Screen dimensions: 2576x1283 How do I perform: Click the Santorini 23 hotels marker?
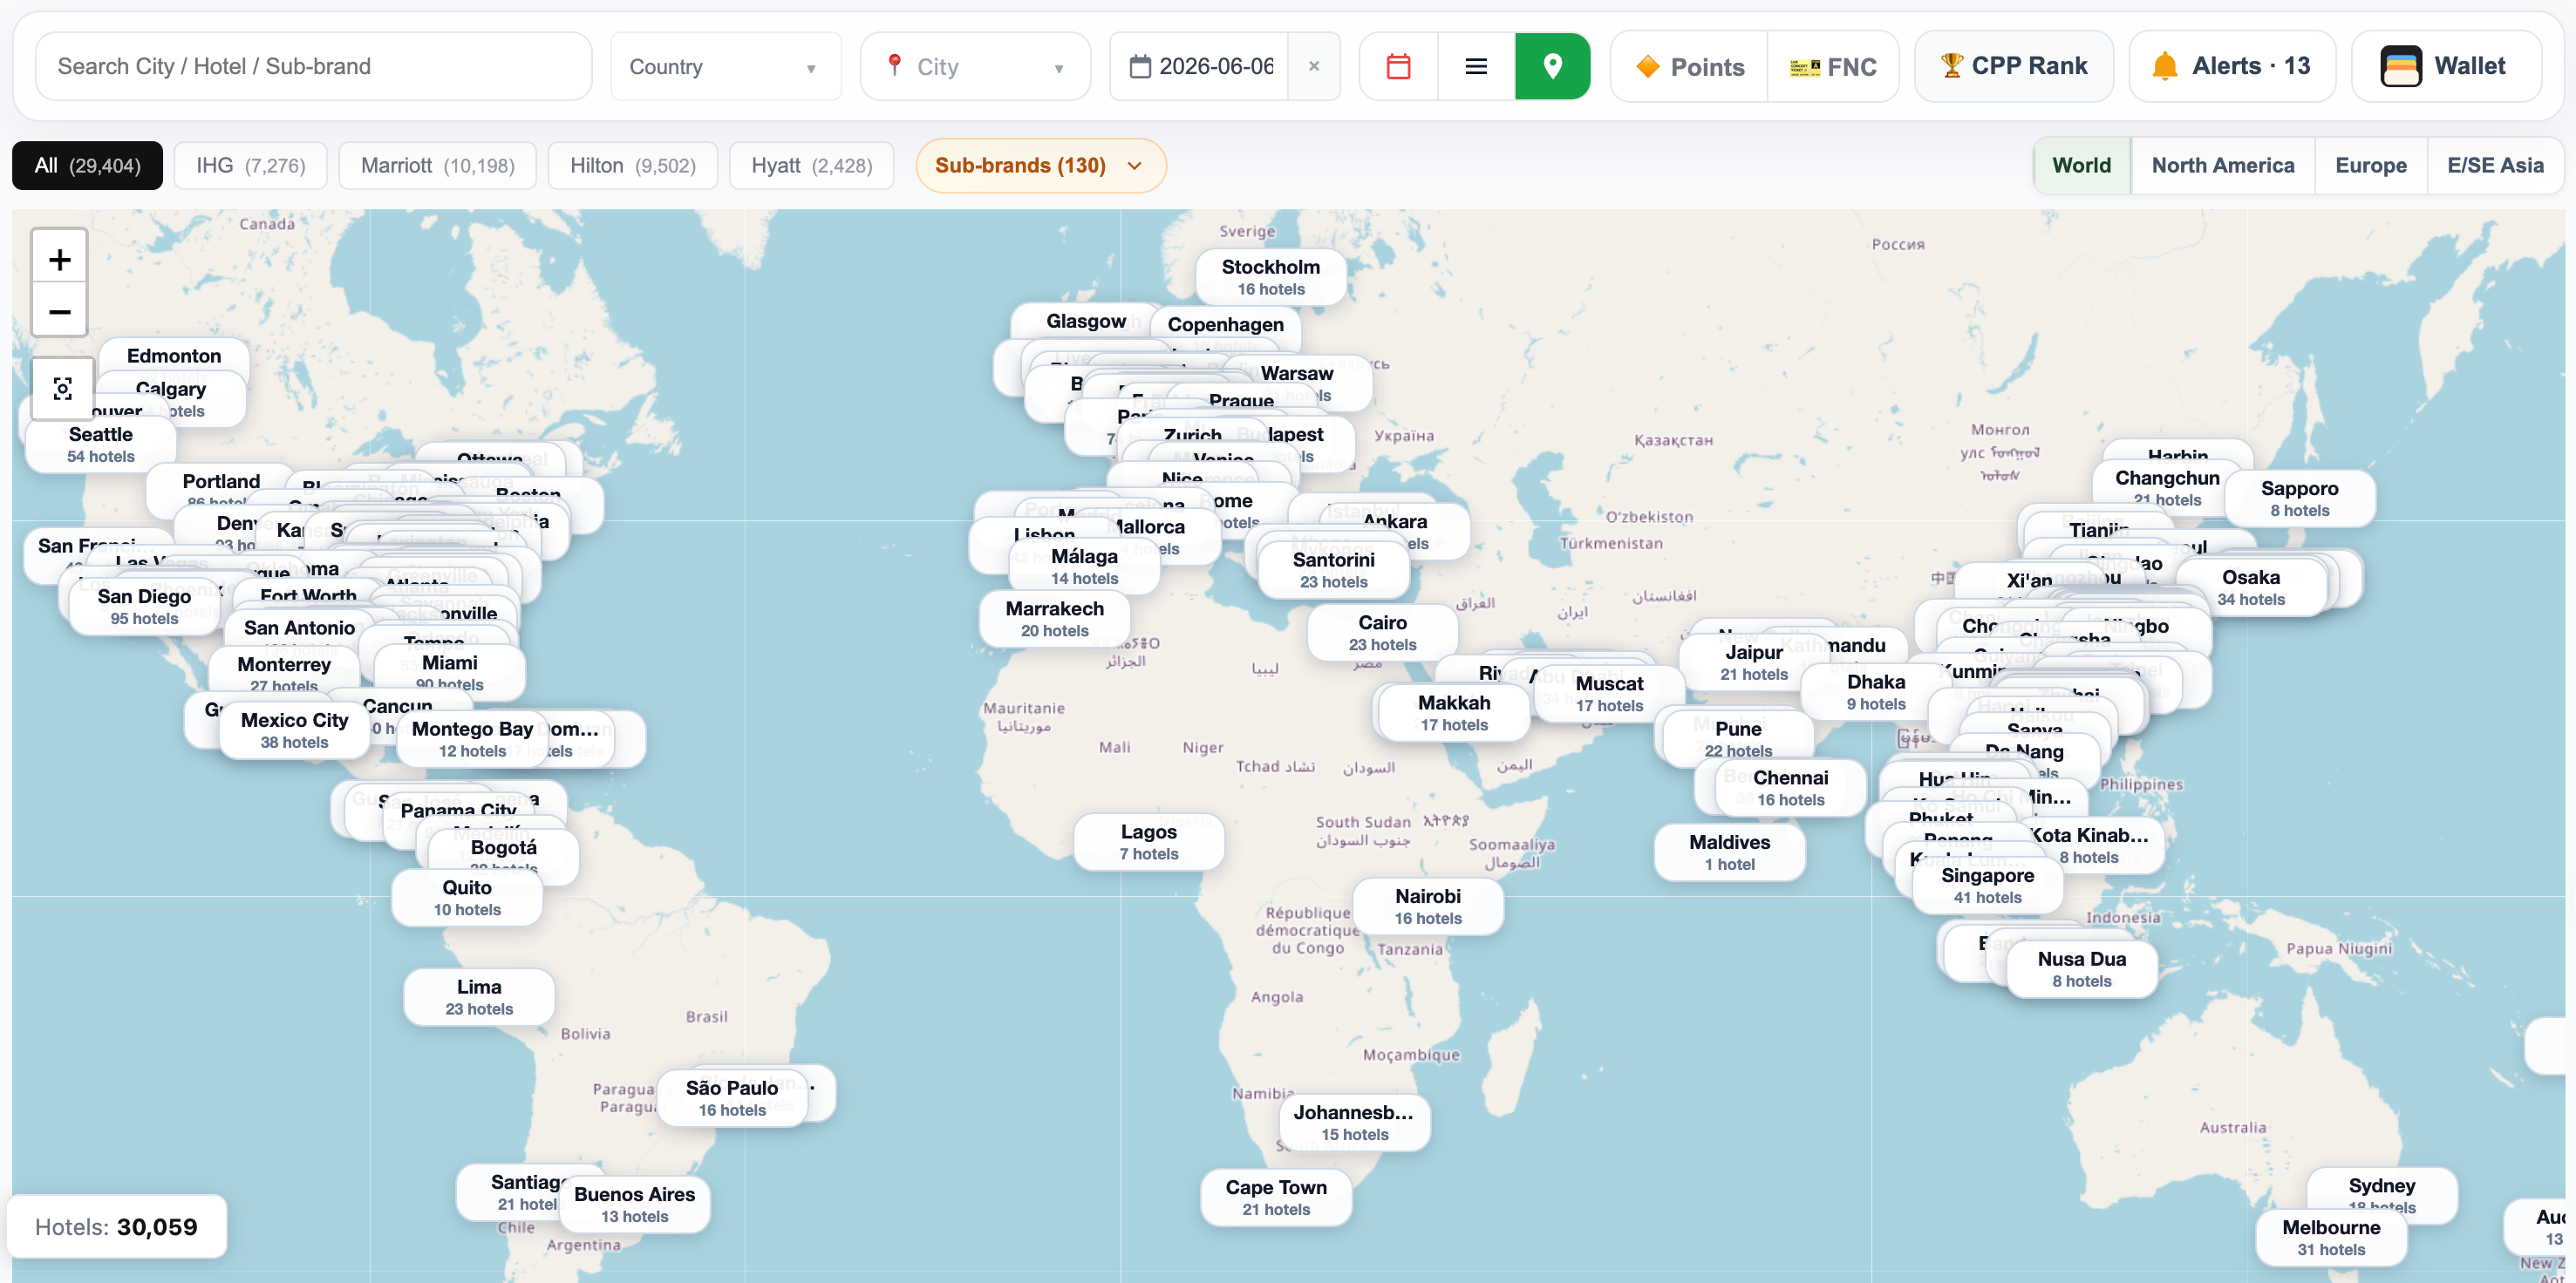pos(1333,569)
